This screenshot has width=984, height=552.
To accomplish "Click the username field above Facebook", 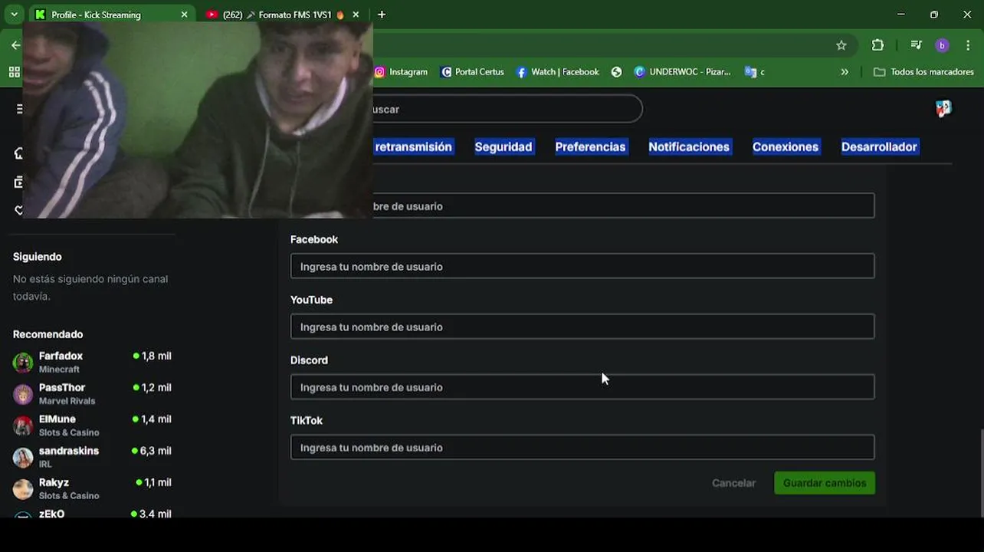I will click(623, 205).
